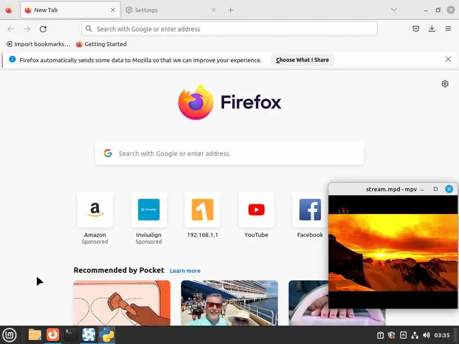Open a new tab with the plus button

[231, 10]
